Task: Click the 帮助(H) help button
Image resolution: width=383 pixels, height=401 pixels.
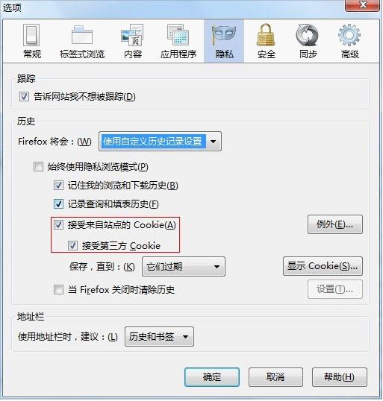Action: (340, 377)
